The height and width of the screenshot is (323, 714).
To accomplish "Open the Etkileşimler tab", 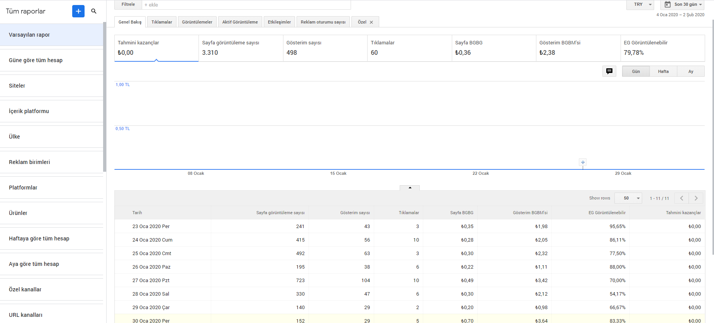I will pos(280,22).
